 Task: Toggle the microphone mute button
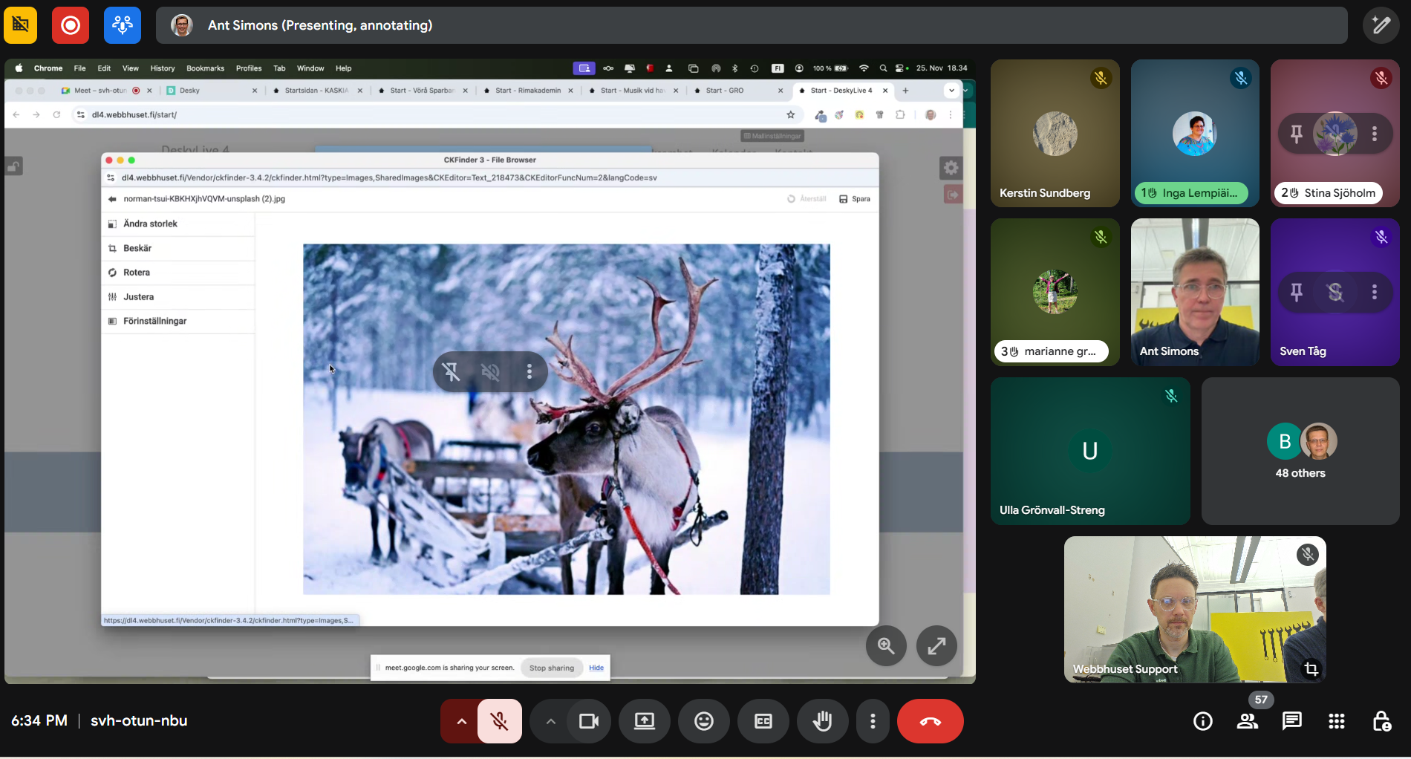click(x=499, y=721)
